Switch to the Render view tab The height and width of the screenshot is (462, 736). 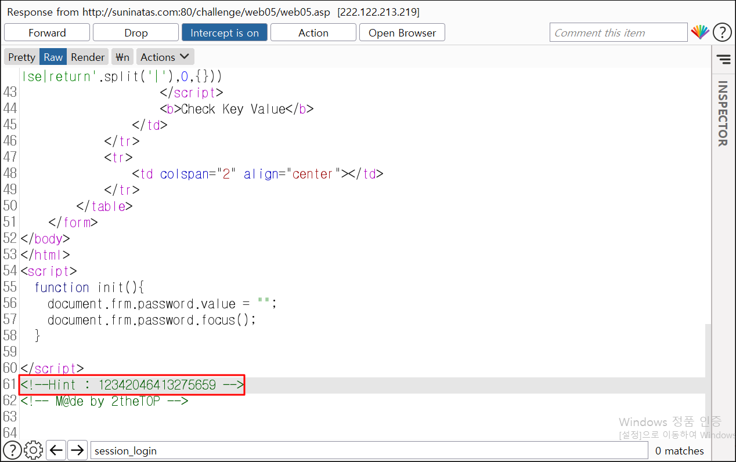[88, 57]
